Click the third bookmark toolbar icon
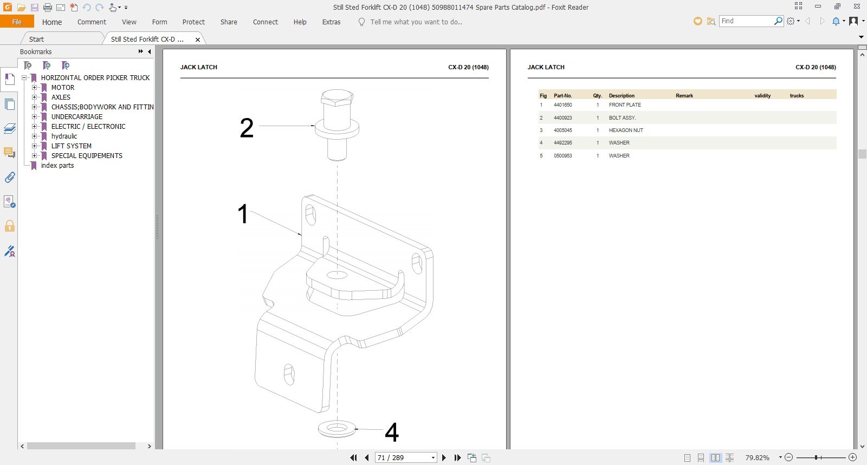Image resolution: width=867 pixels, height=465 pixels. tap(66, 66)
